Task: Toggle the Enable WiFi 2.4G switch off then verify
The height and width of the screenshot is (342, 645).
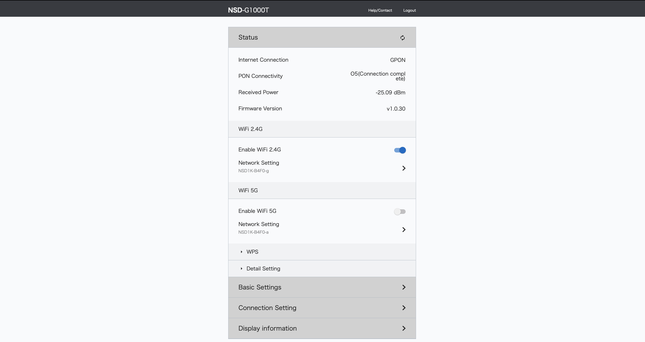Action: point(400,150)
